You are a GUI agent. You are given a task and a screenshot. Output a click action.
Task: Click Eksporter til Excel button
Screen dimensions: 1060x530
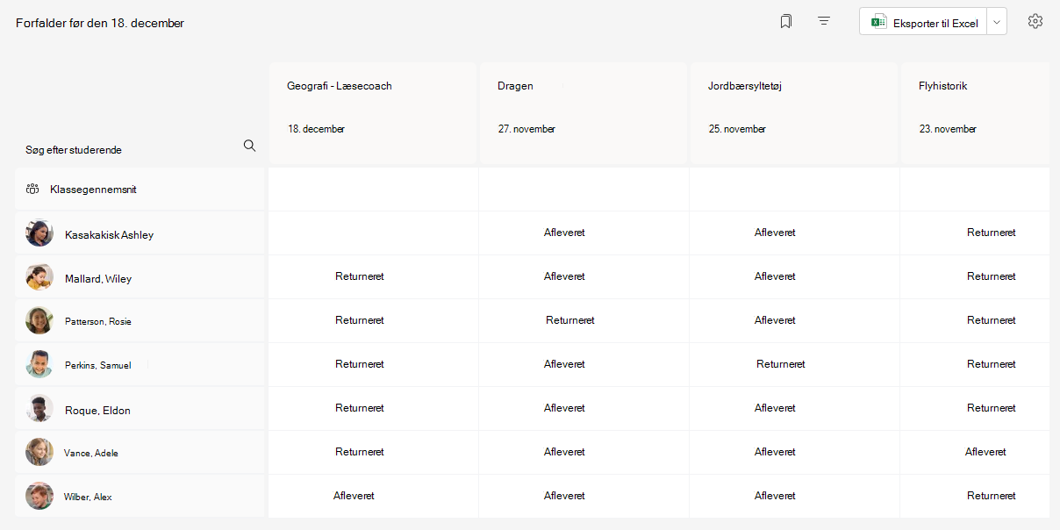tap(923, 23)
